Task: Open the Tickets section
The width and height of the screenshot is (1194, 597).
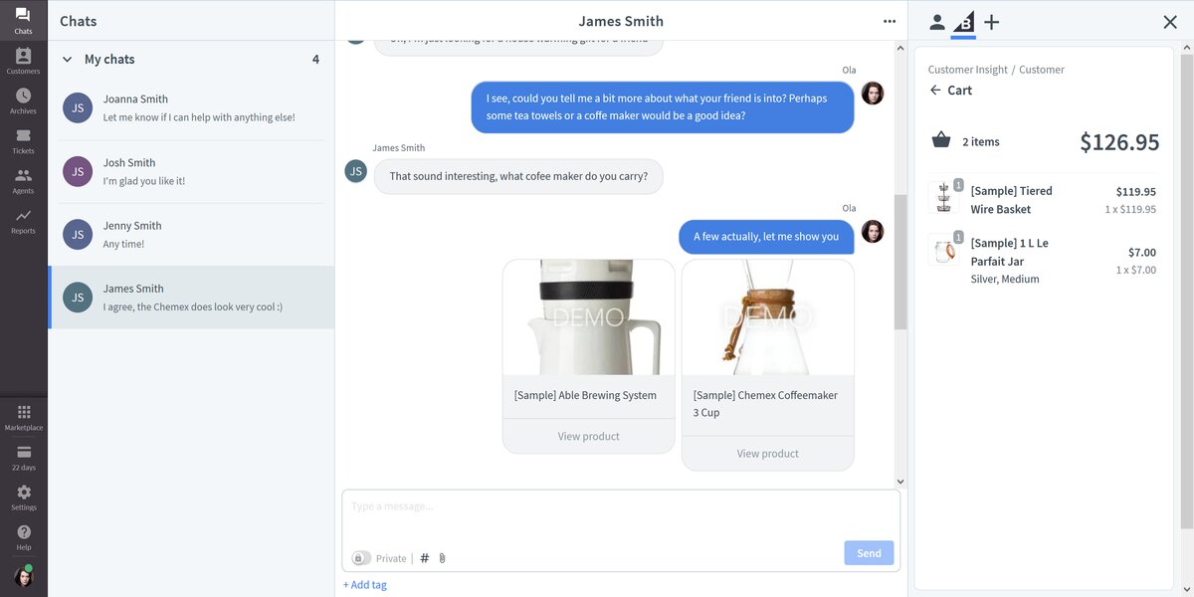Action: (x=23, y=140)
